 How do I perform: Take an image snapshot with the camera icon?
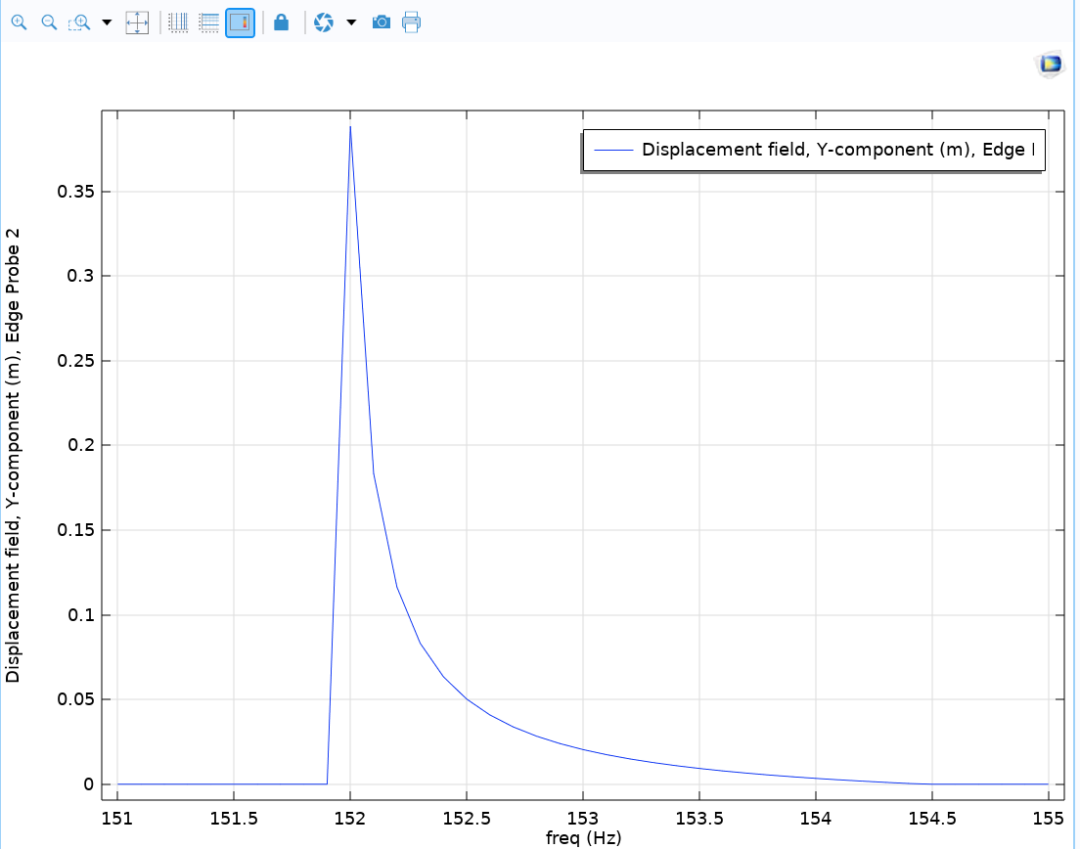382,22
